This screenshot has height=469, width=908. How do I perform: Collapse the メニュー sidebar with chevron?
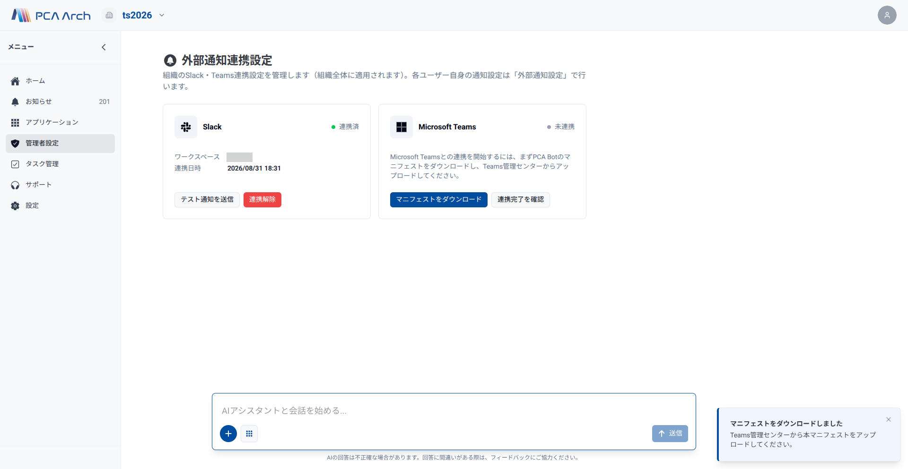tap(104, 47)
